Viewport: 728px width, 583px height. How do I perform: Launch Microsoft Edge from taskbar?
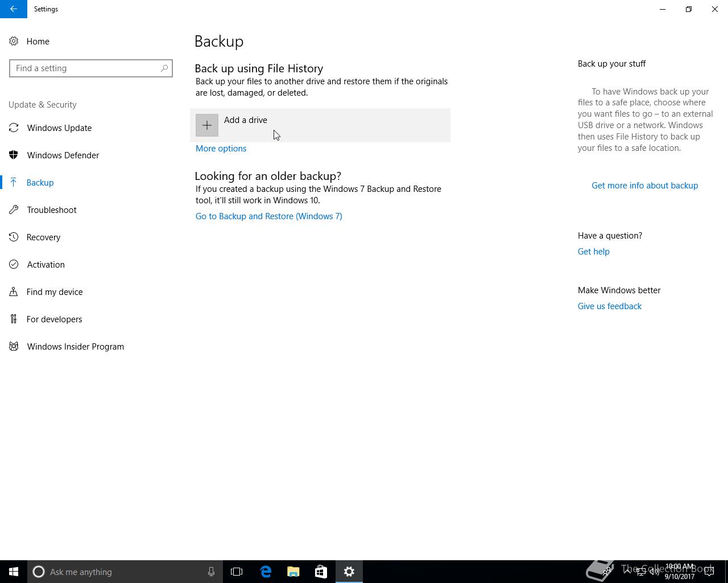pyautogui.click(x=266, y=572)
